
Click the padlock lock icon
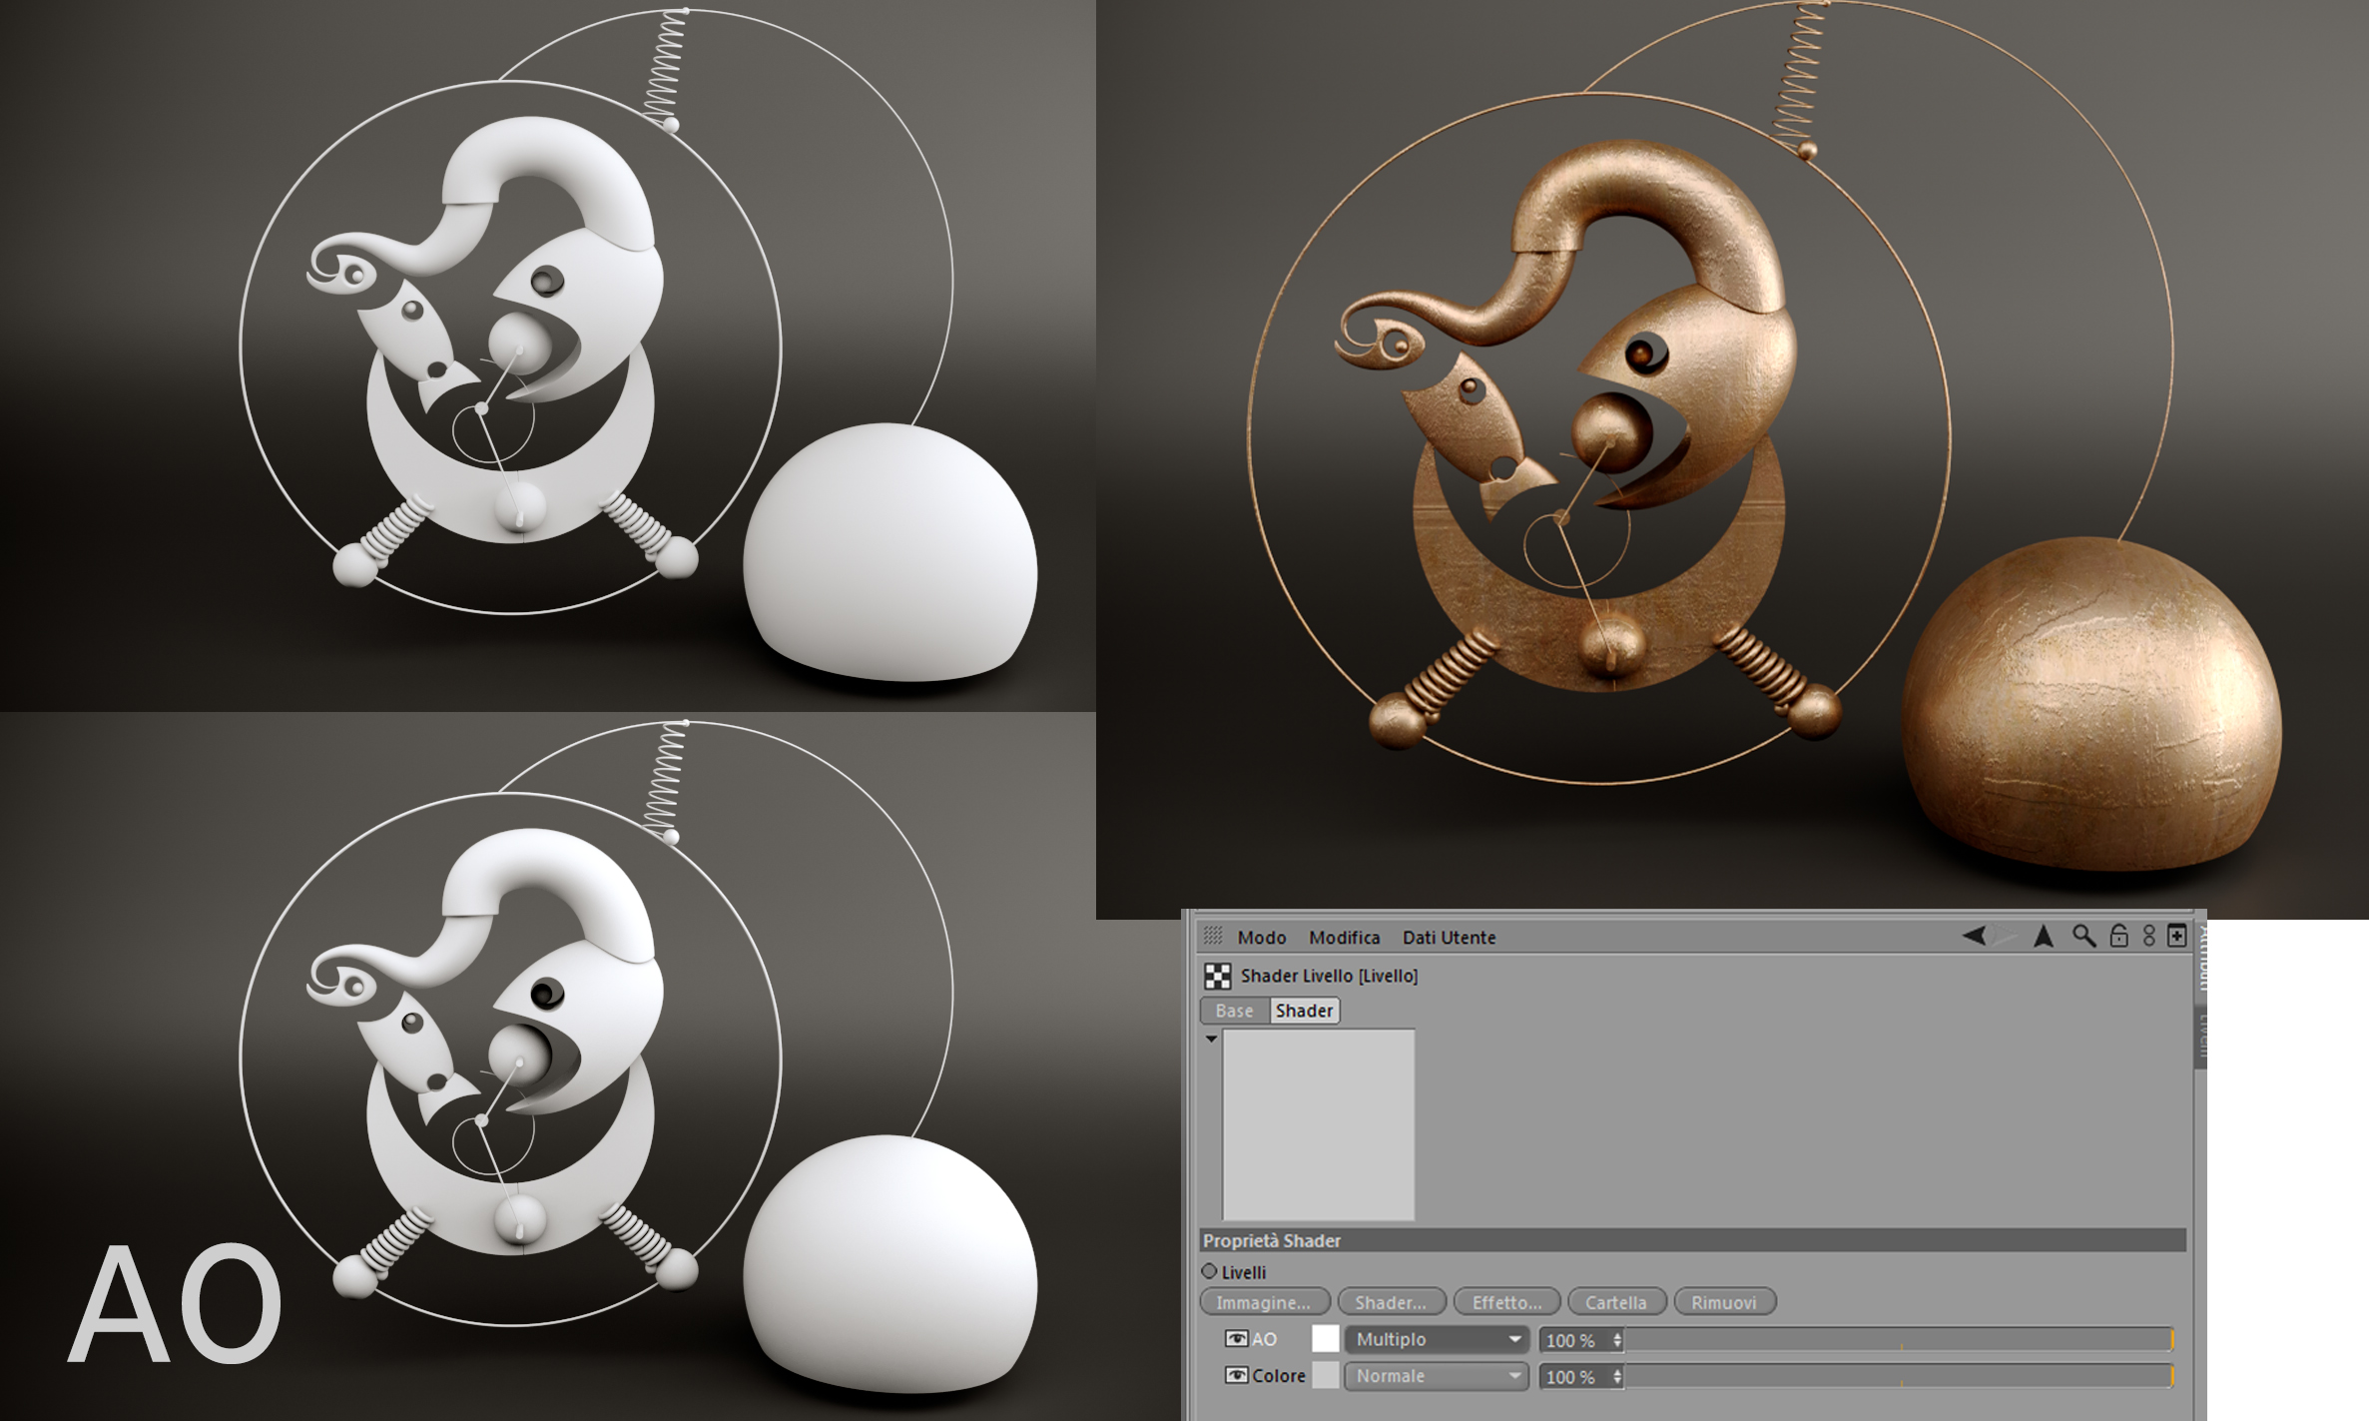[2118, 936]
